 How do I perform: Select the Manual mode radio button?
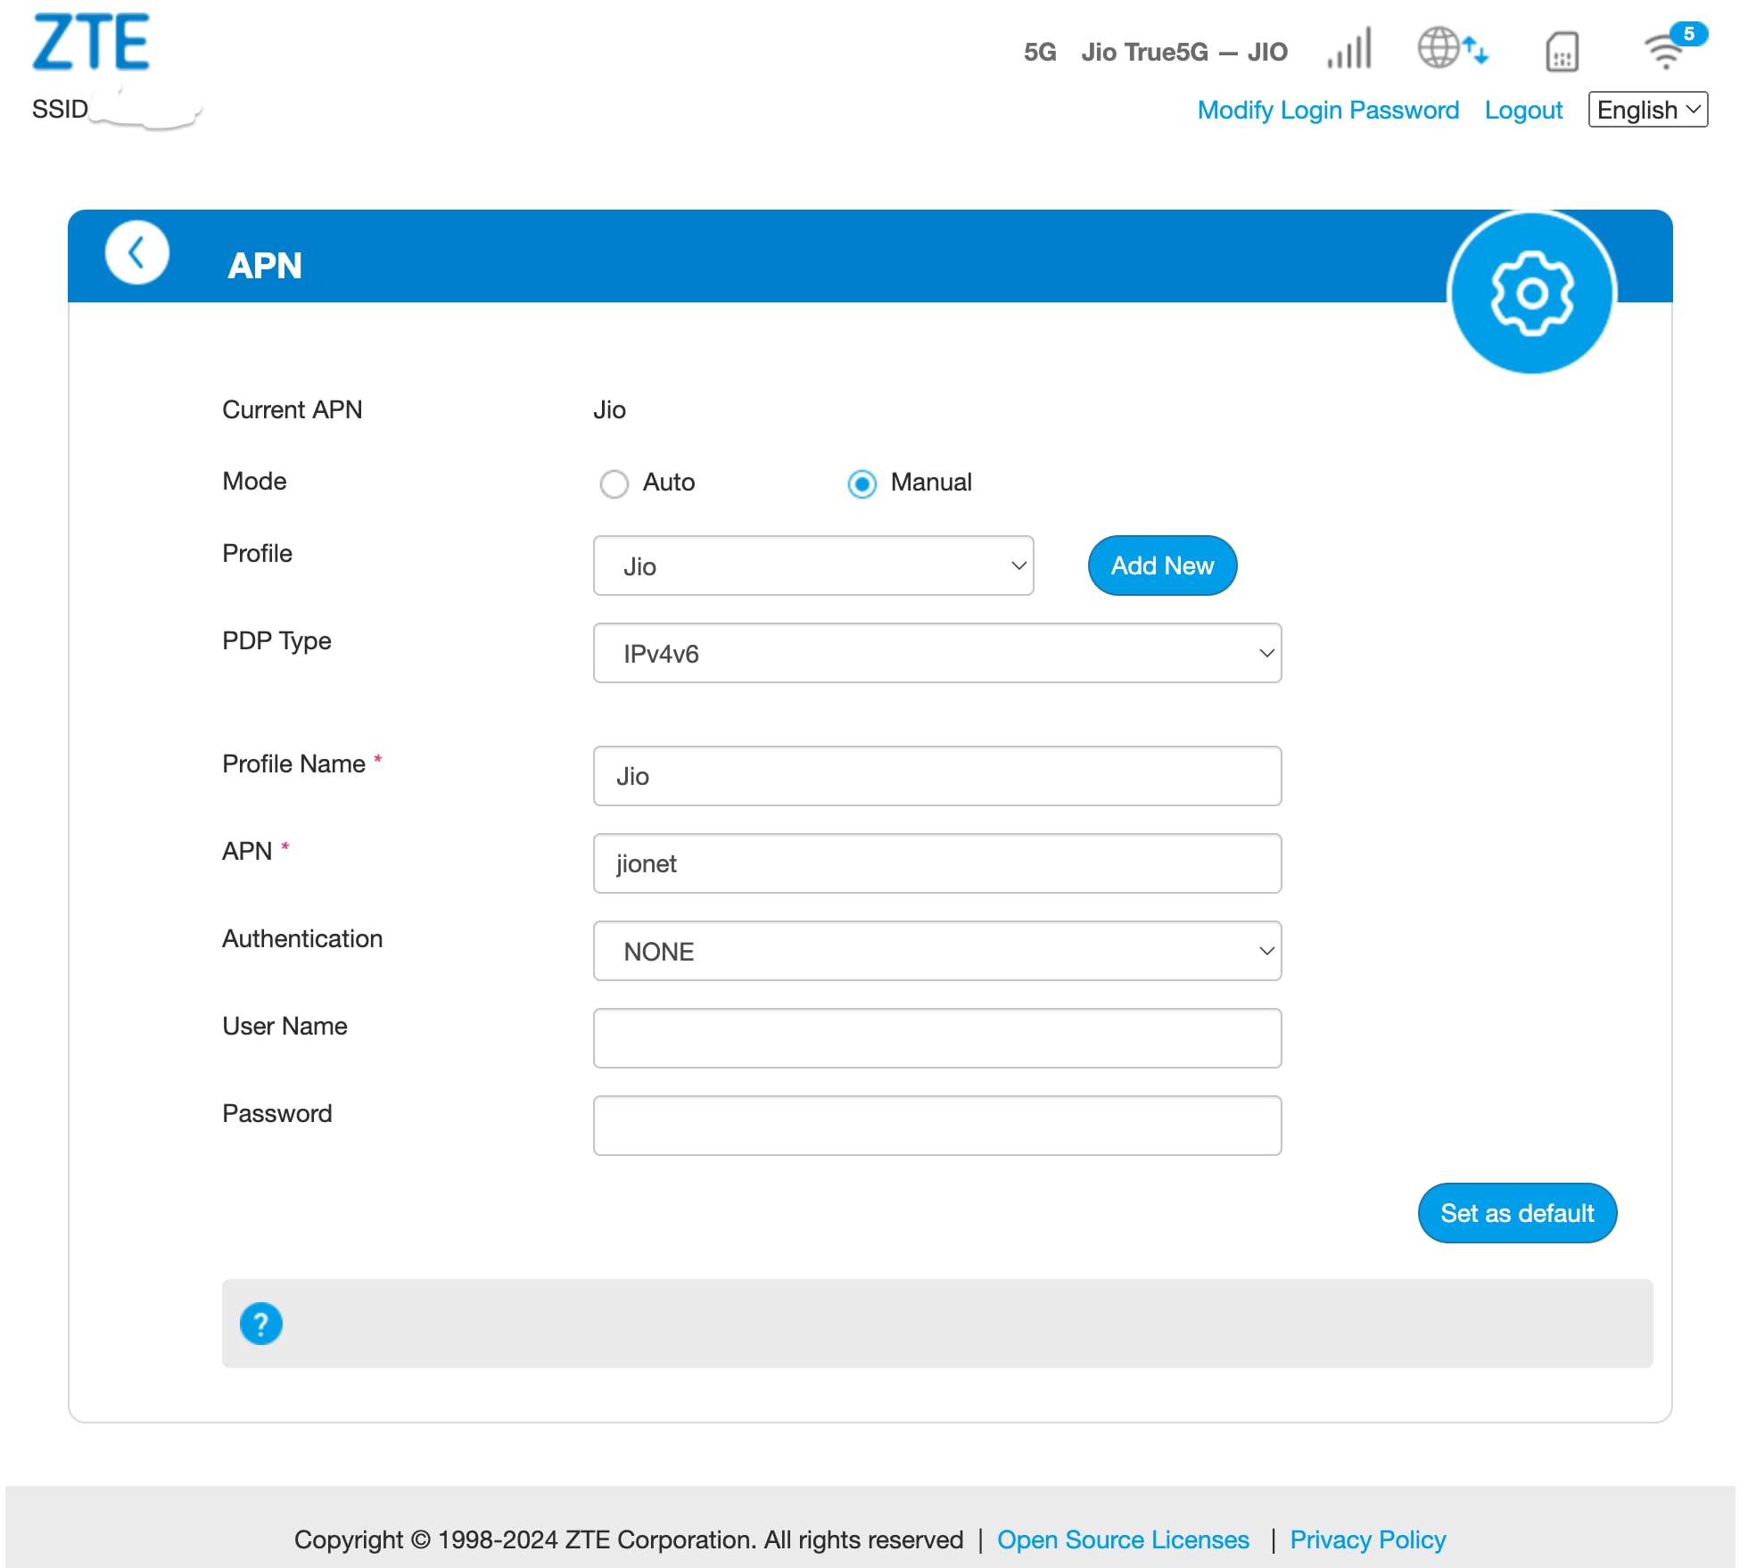click(x=862, y=483)
